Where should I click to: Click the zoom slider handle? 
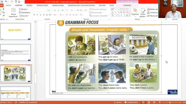(x=170, y=102)
